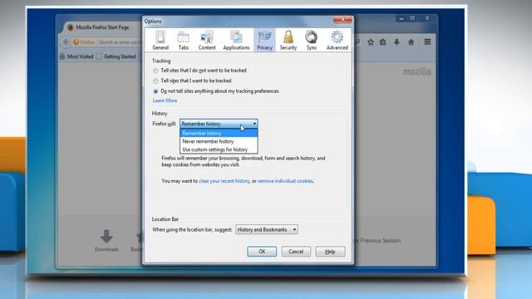Click the Cancel button
532x299 pixels.
pyautogui.click(x=296, y=252)
